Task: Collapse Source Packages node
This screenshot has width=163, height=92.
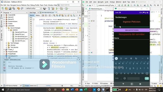Action: [x=6, y=28]
